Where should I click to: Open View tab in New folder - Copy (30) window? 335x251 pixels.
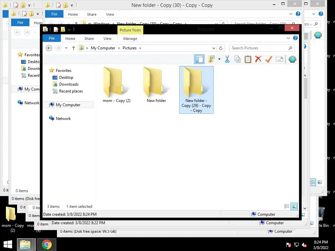[x=110, y=14]
